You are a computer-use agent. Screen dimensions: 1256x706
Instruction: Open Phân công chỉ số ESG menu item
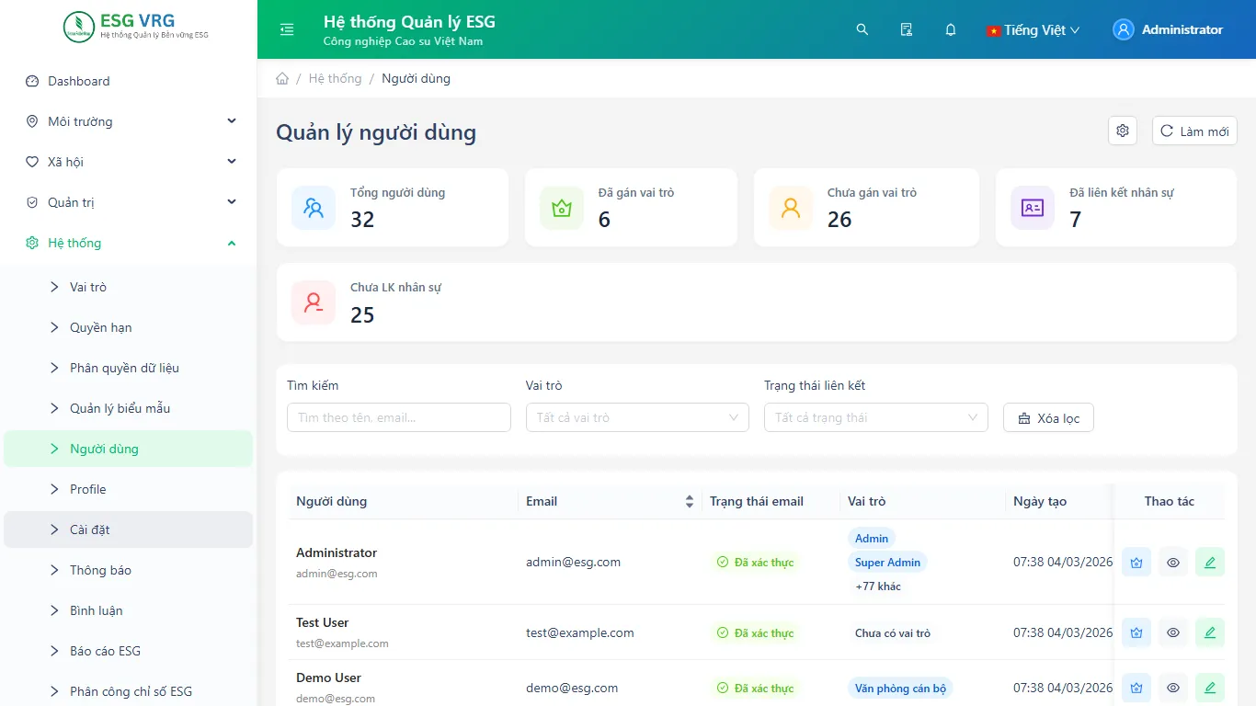point(129,691)
